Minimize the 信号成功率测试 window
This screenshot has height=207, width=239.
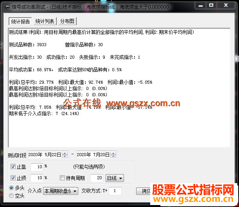[x=201, y=5]
